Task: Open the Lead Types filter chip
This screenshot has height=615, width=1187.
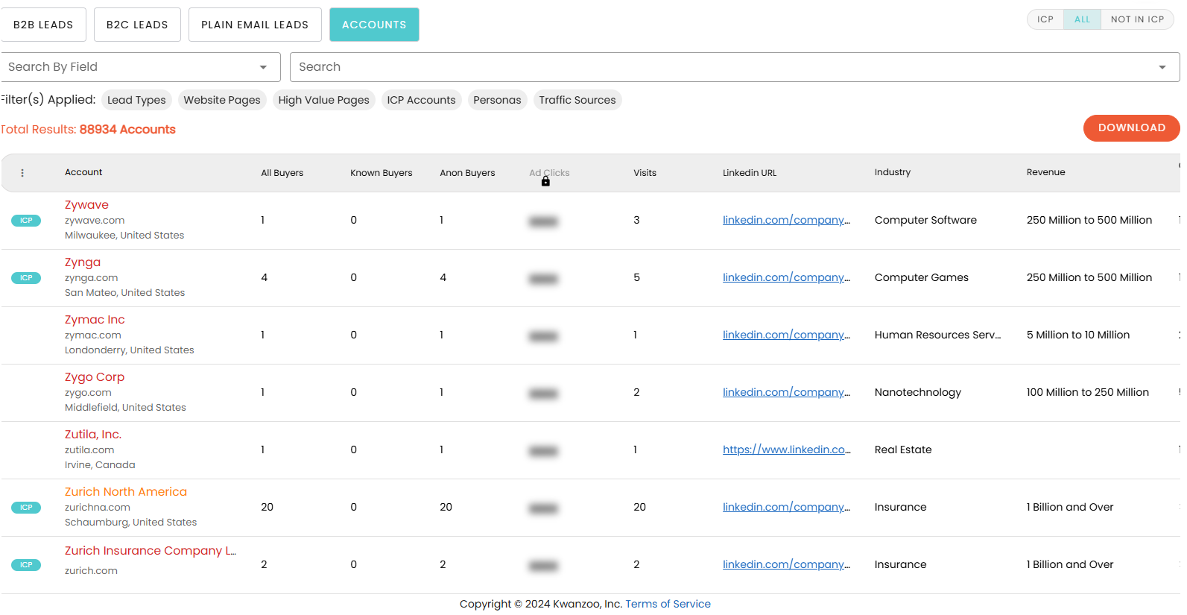Action: 136,100
